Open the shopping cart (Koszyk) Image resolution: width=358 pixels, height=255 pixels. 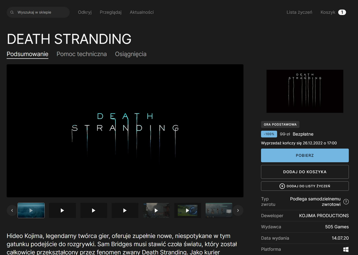tap(328, 12)
